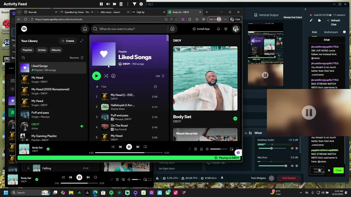Click the Spotify logo in header
This screenshot has height=197, width=351.
[x=24, y=29]
